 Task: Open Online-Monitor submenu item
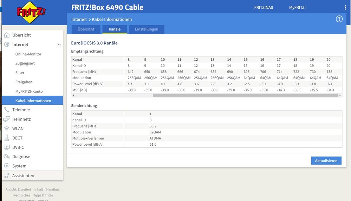pos(28,54)
